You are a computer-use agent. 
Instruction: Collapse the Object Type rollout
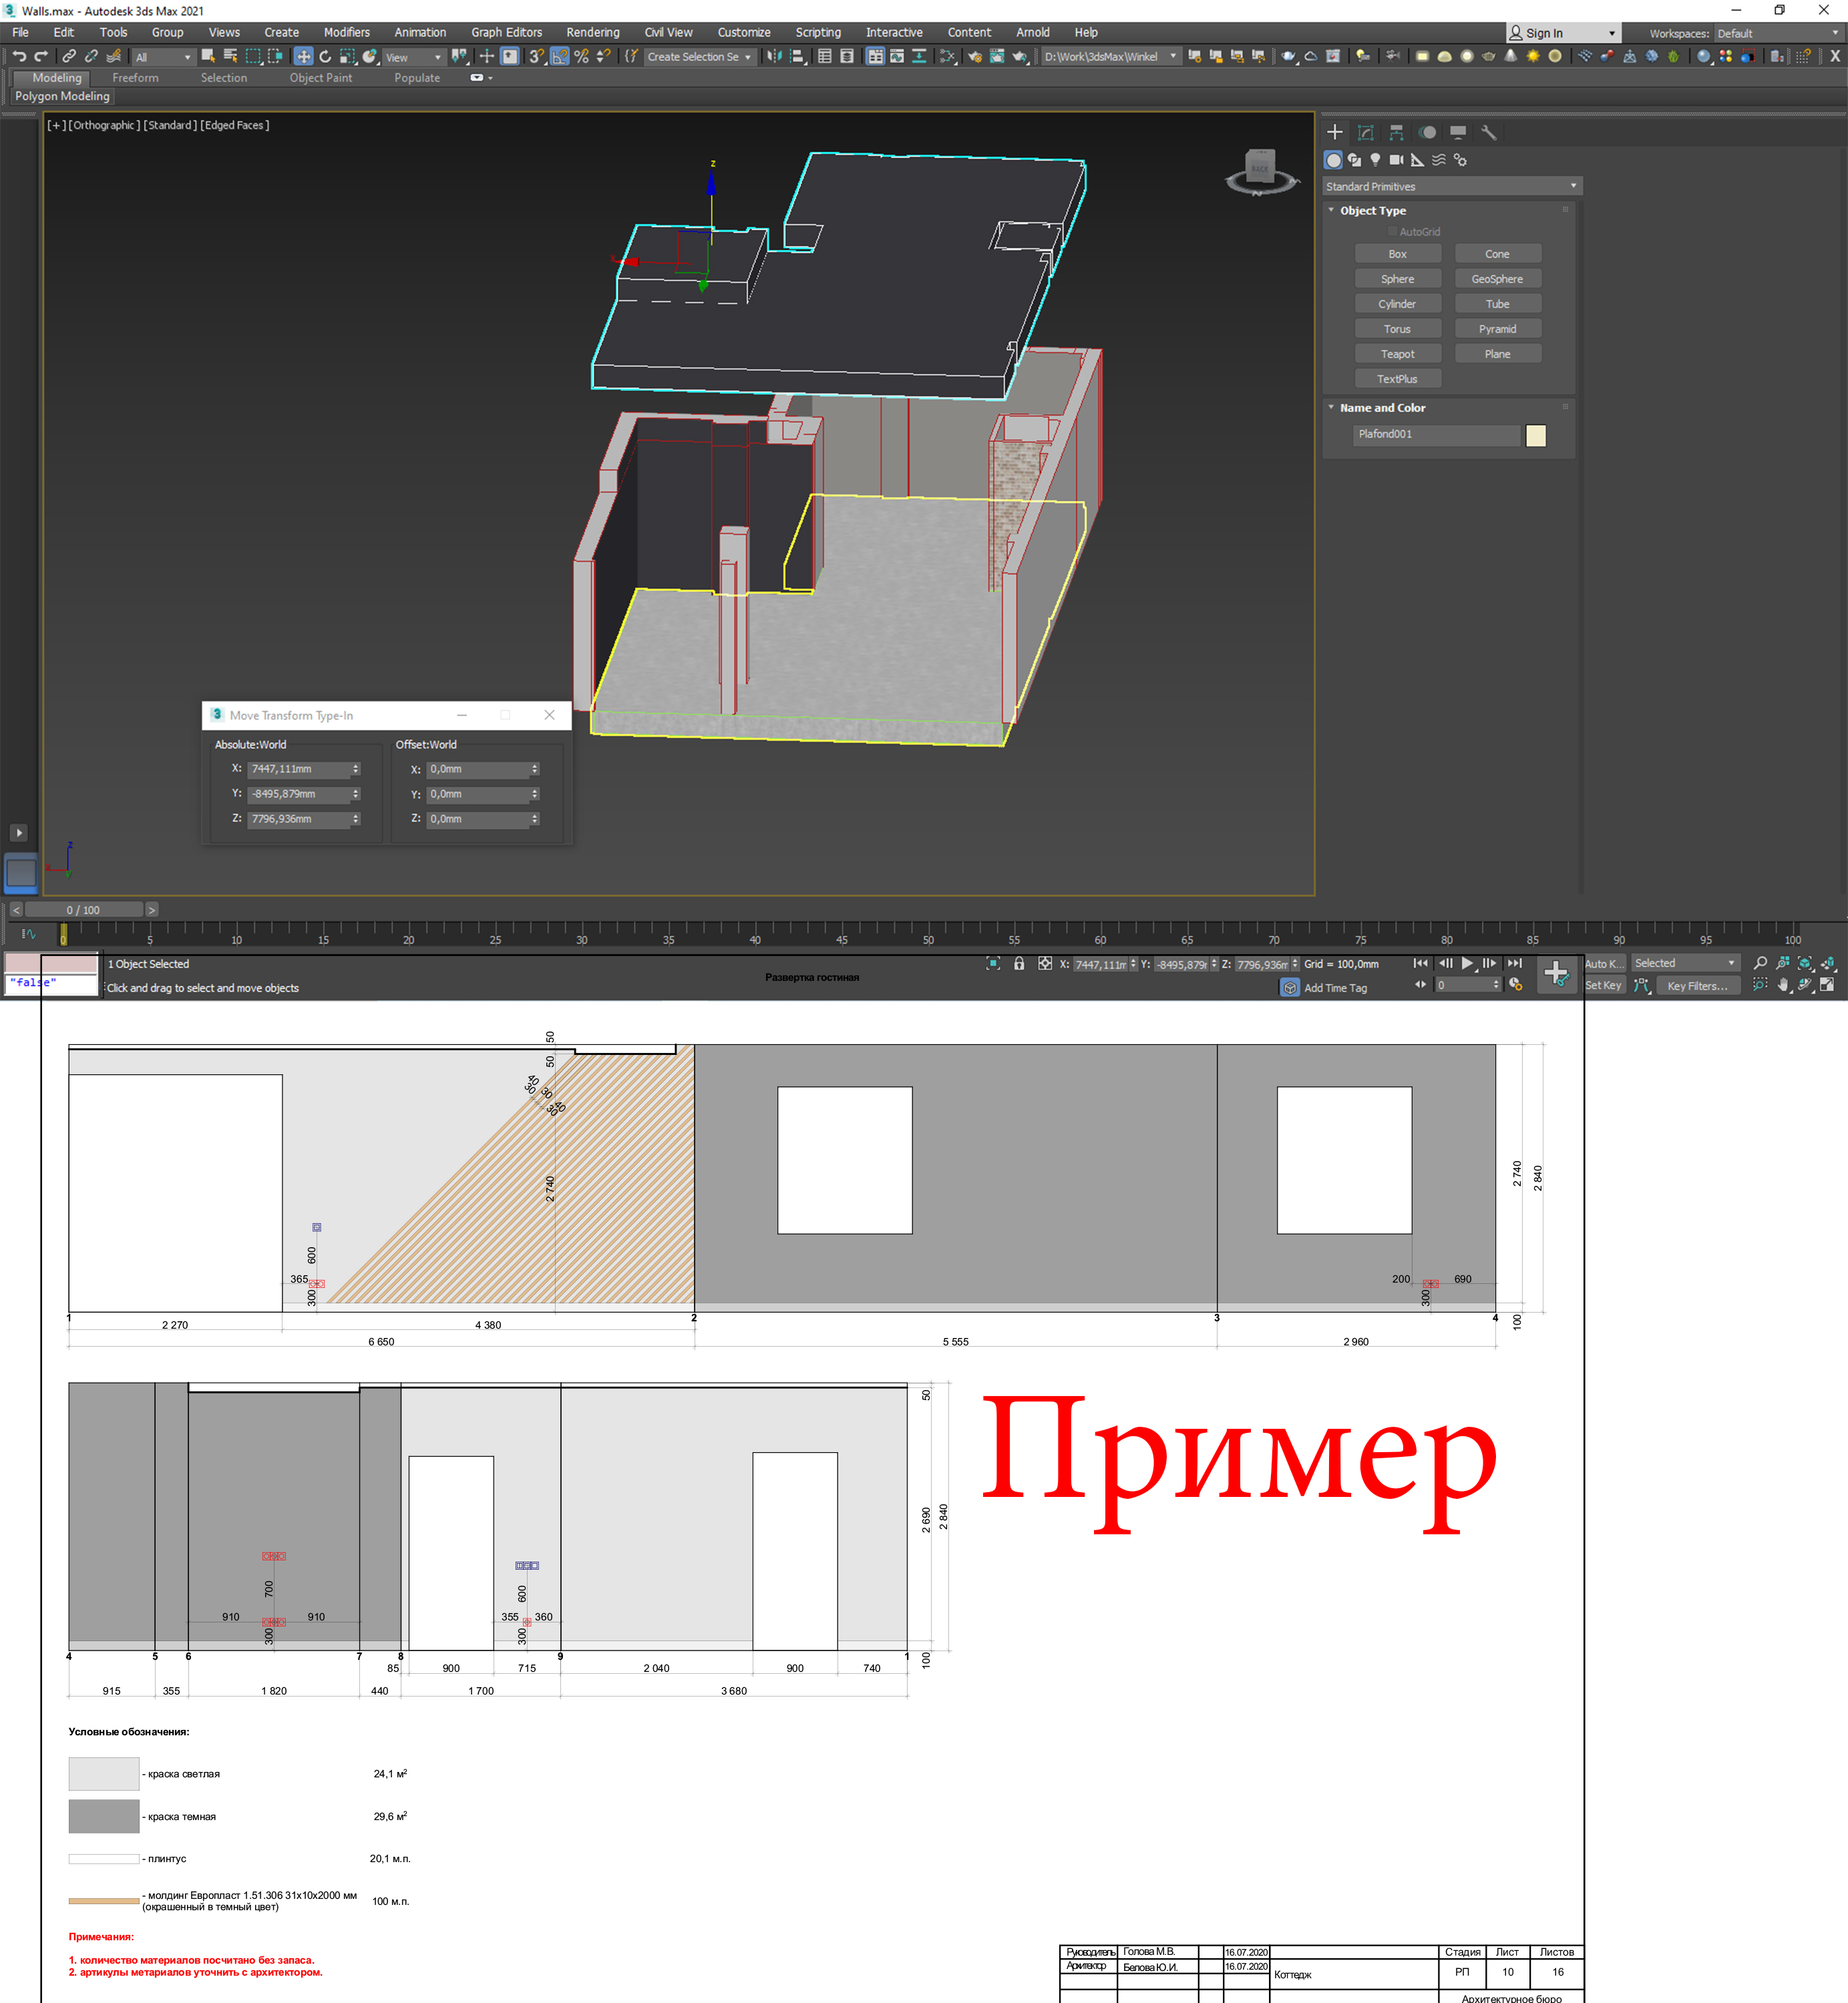click(1372, 211)
